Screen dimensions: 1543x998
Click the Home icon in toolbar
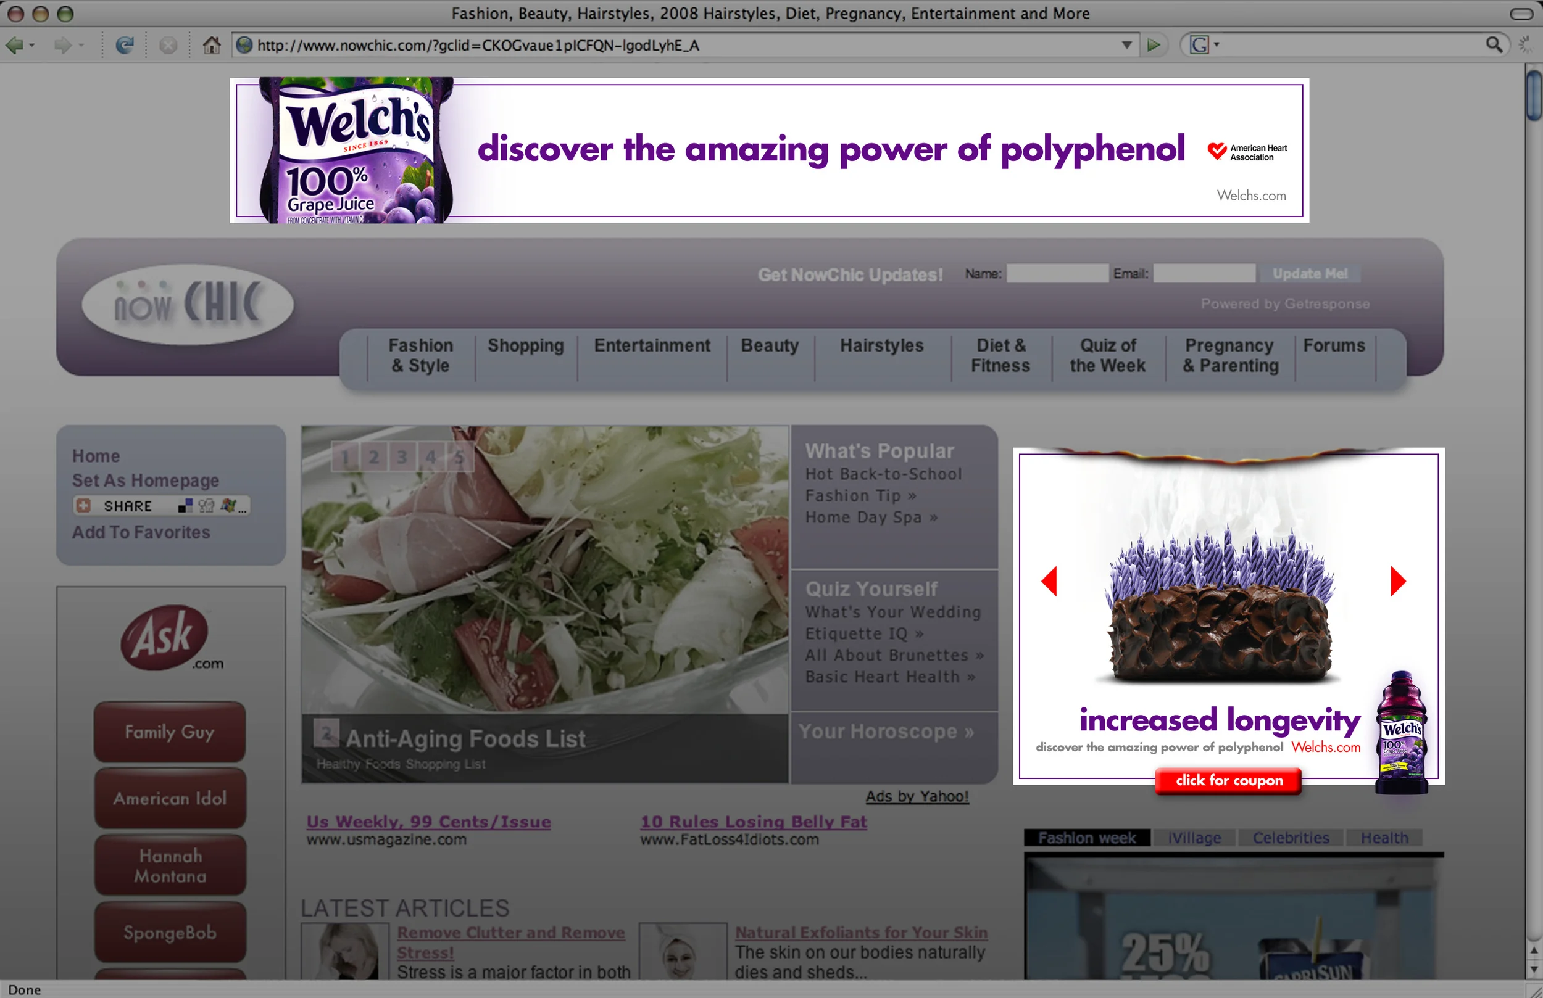pyautogui.click(x=211, y=46)
